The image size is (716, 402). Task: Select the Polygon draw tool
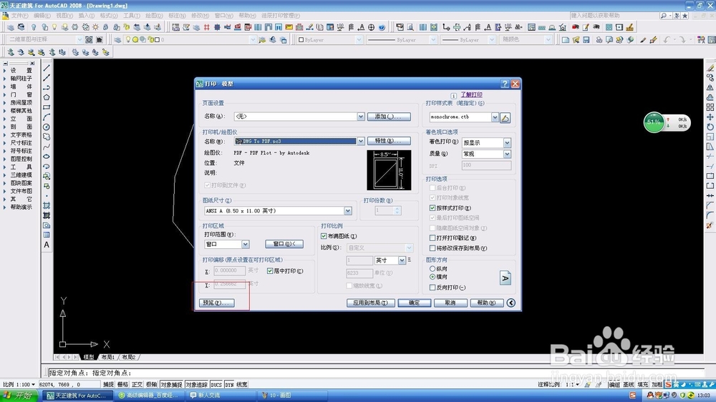point(47,97)
